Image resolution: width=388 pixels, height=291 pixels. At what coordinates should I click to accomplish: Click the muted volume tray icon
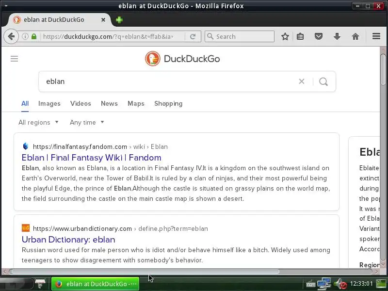tap(340, 284)
